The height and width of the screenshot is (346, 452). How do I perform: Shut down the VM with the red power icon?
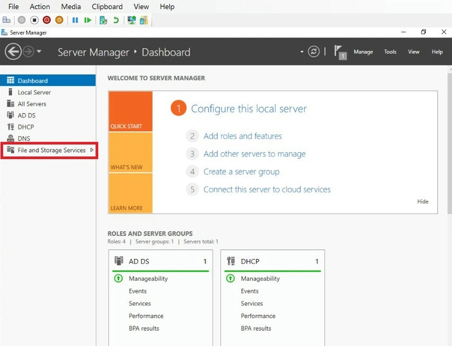click(x=47, y=20)
